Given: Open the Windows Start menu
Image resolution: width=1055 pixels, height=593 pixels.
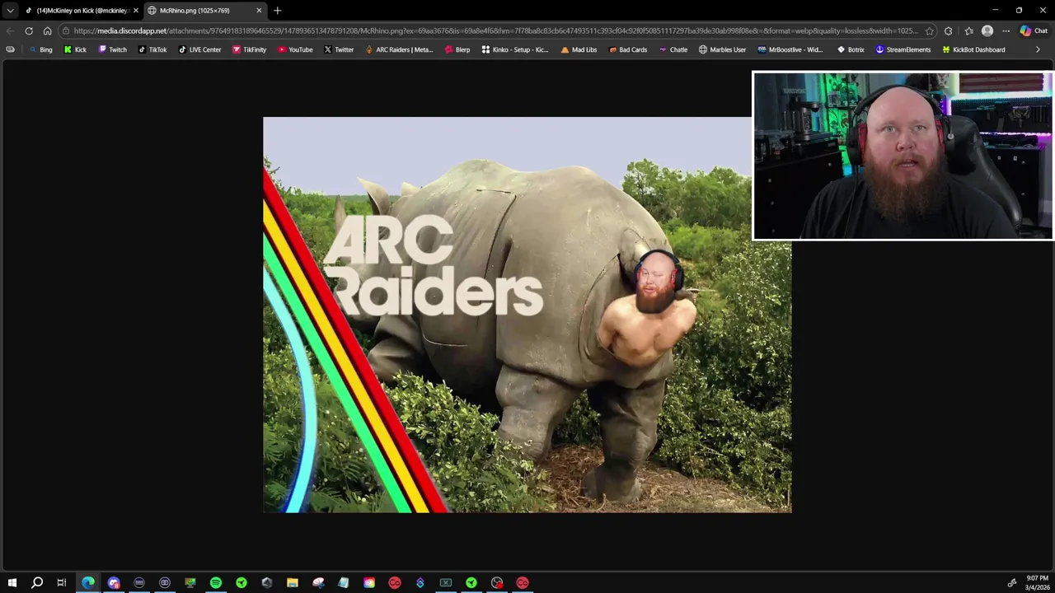Looking at the screenshot, I should pos(12,582).
